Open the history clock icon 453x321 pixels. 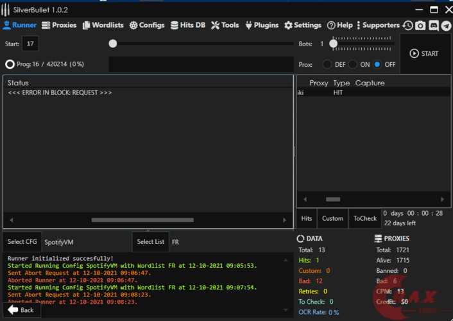pos(408,26)
